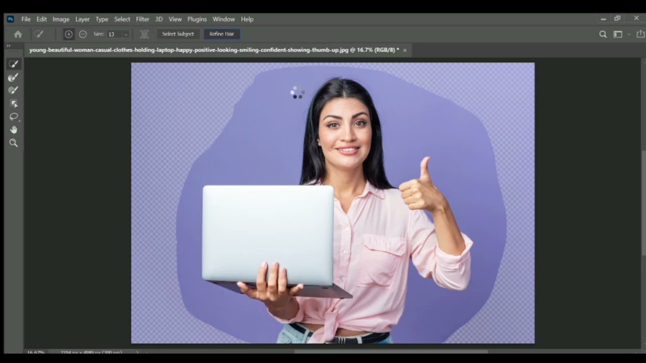The image size is (646, 363).
Task: Open the Filter menu
Action: [x=142, y=19]
